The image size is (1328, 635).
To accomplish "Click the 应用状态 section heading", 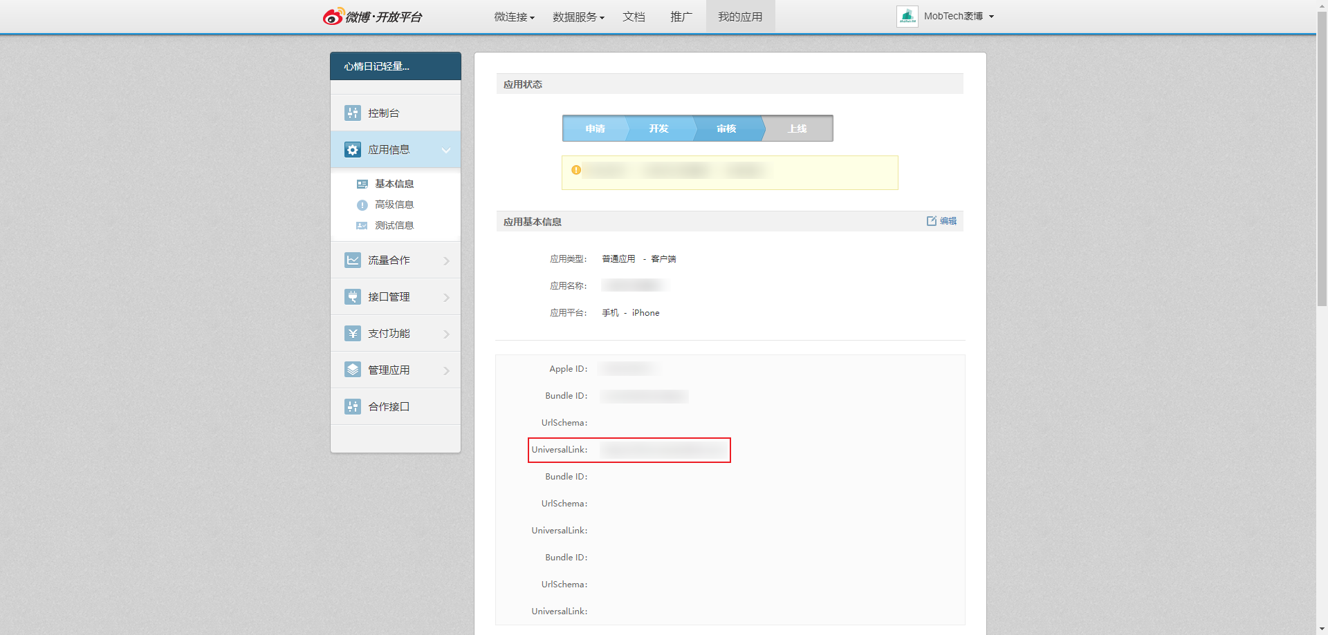I will 523,84.
